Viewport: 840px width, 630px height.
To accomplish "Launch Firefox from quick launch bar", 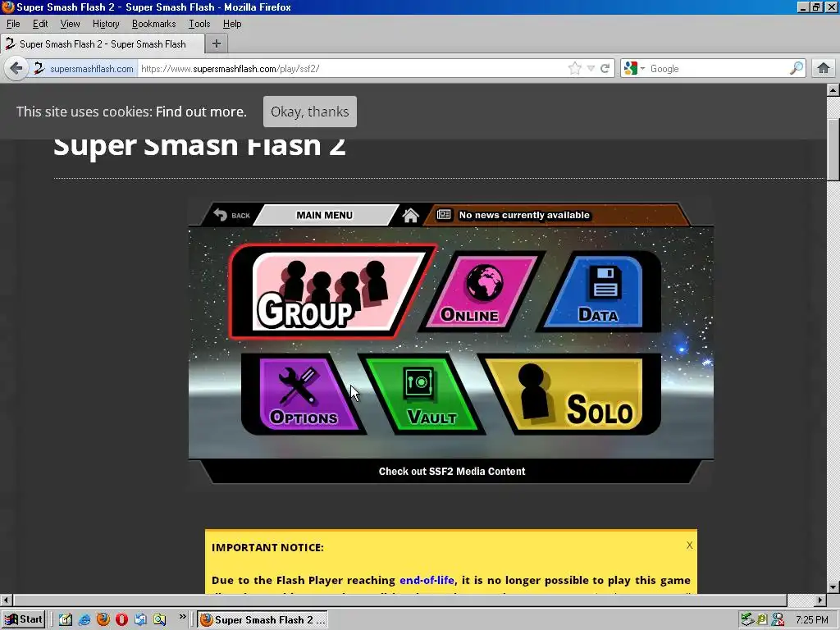I will click(x=103, y=620).
